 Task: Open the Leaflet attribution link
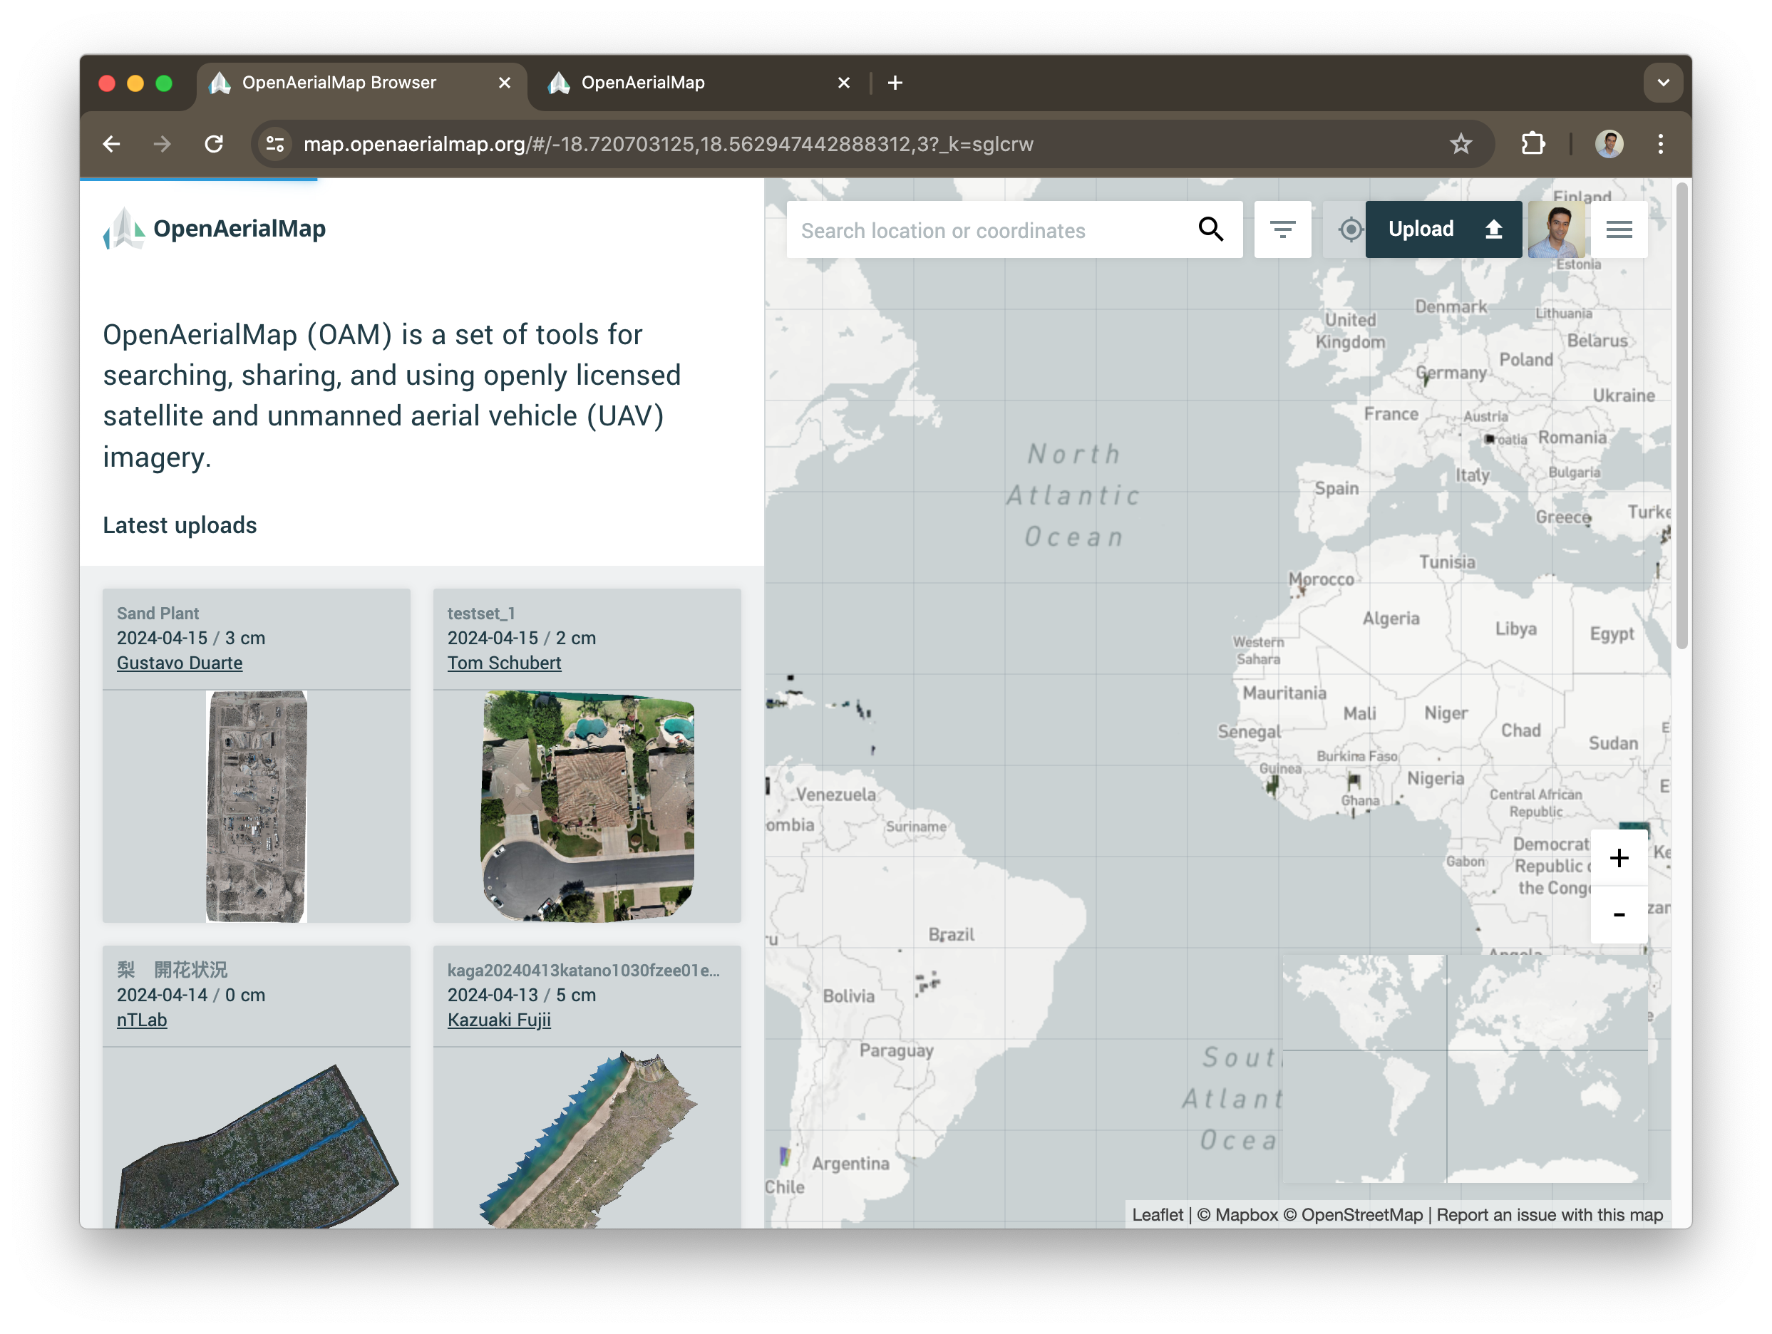click(x=1157, y=1215)
